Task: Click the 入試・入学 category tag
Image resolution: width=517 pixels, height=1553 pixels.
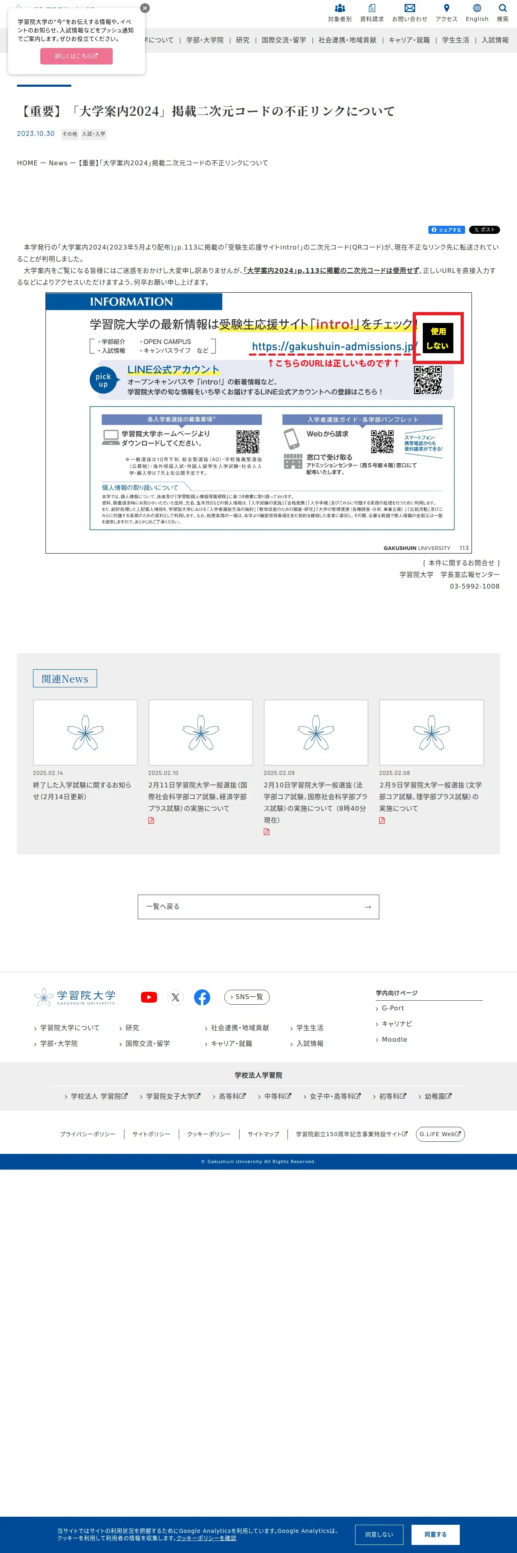Action: [x=94, y=134]
